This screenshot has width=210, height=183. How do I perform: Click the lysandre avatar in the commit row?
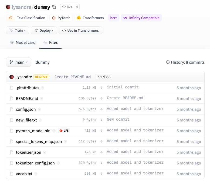tap(12, 77)
